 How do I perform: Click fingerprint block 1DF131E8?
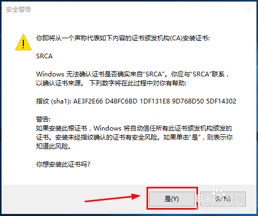pos(154,101)
